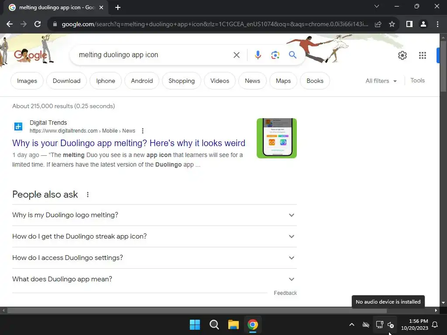The image size is (447, 335).
Task: Go back to the previous page
Action: tap(10, 24)
